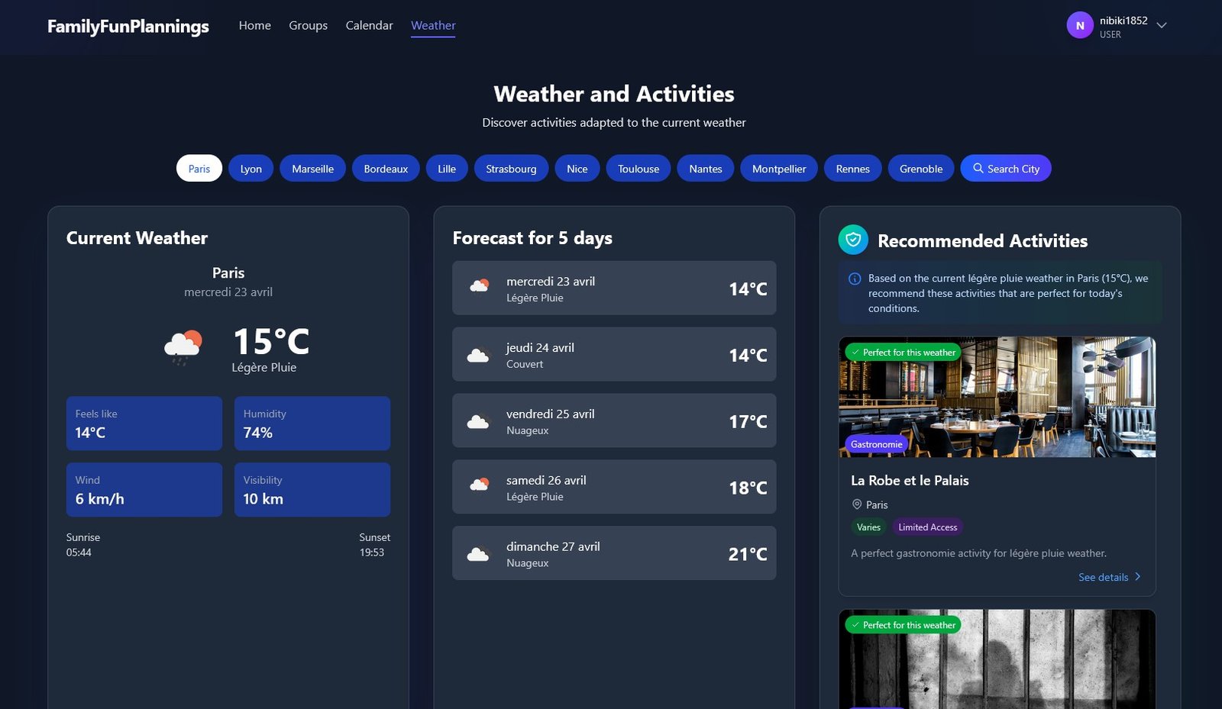Expand the user account dropdown chevron
This screenshot has width=1222, height=709.
click(x=1162, y=25)
